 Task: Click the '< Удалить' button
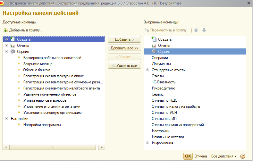tap(124, 57)
